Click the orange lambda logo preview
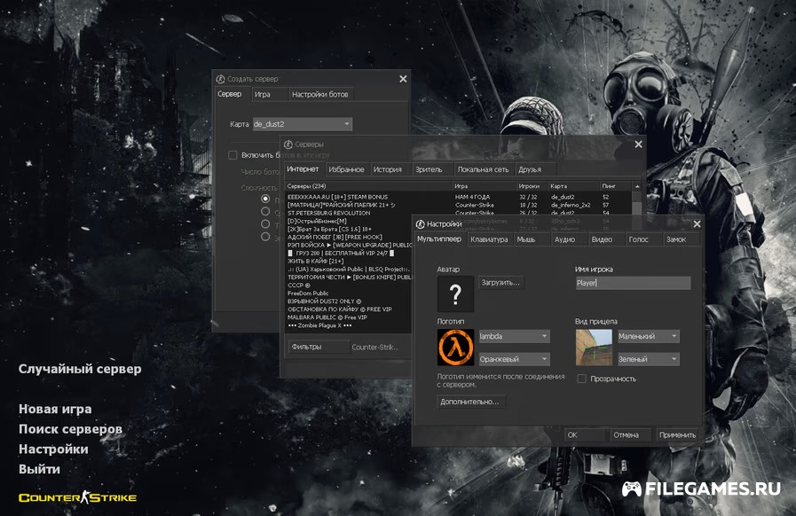796x516 pixels. 455,348
